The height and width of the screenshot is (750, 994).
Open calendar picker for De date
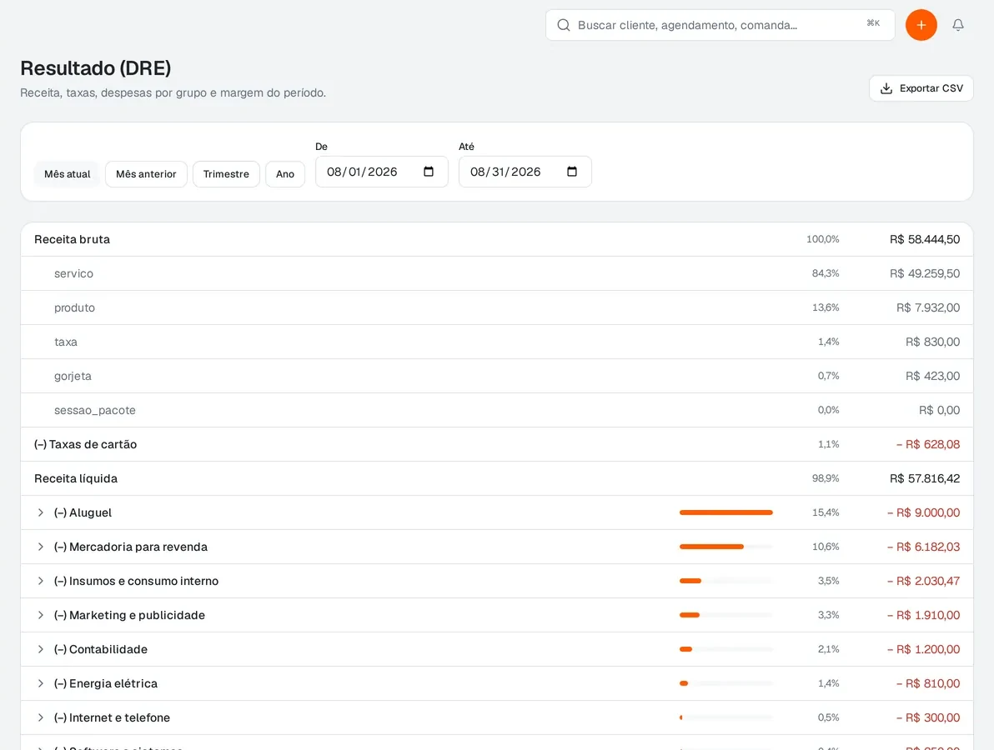pos(429,172)
